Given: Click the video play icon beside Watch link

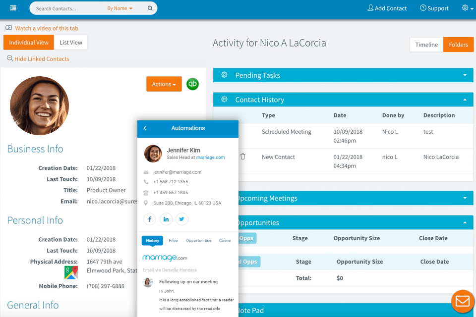Looking at the screenshot, I should [x=9, y=28].
